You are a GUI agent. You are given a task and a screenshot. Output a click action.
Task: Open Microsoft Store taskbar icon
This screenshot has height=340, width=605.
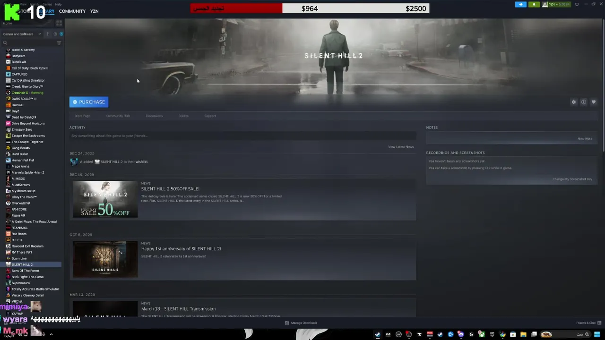(513, 334)
